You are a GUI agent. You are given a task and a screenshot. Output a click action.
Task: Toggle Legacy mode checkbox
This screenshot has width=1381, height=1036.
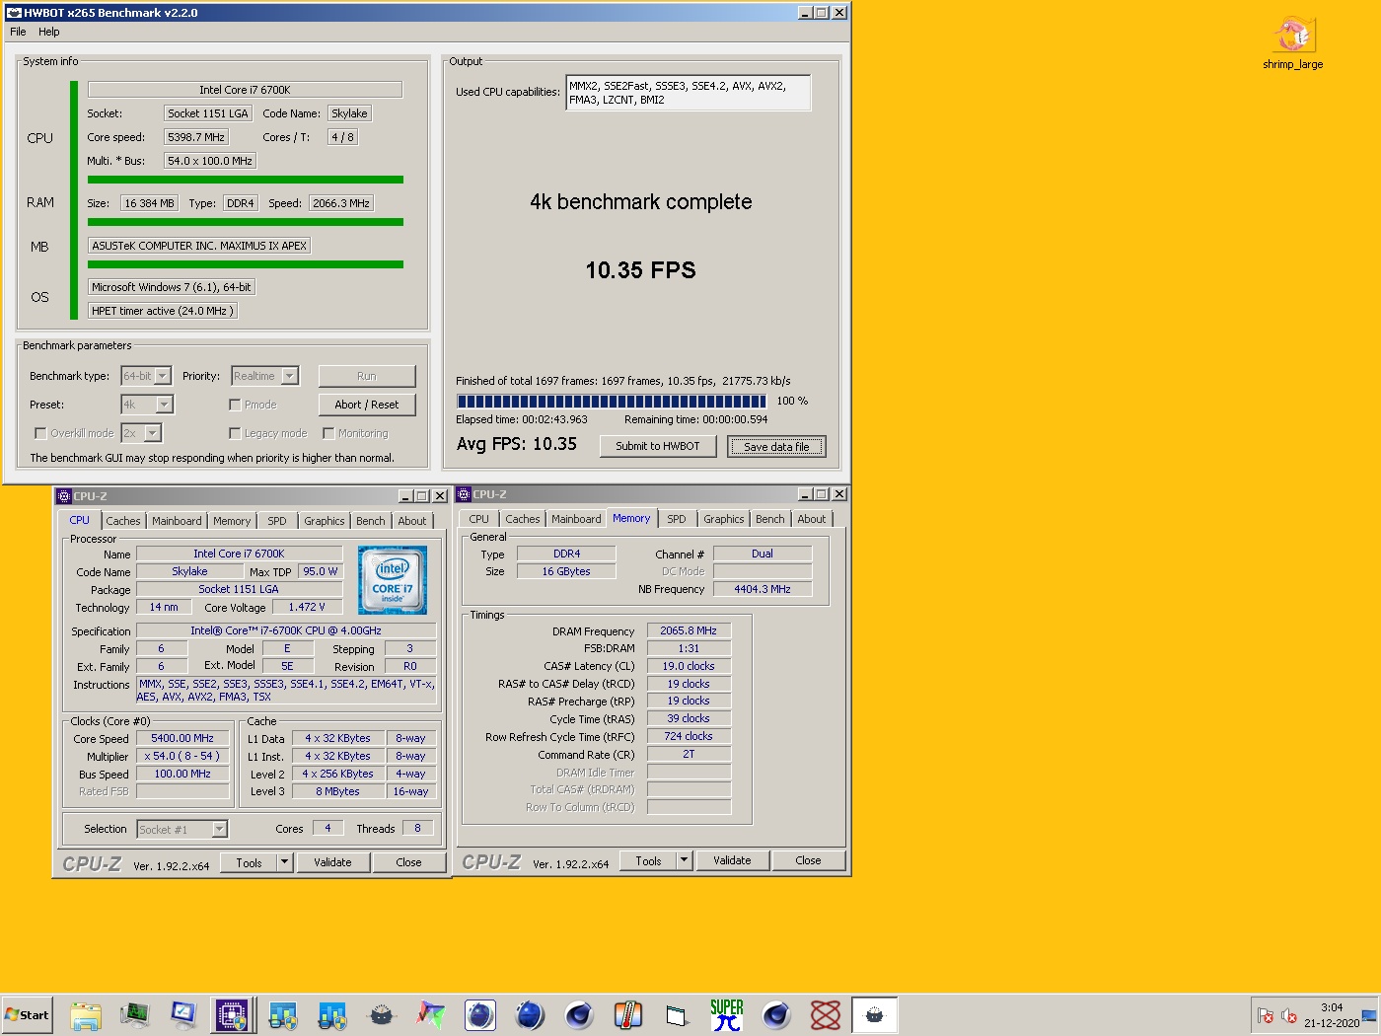[235, 433]
